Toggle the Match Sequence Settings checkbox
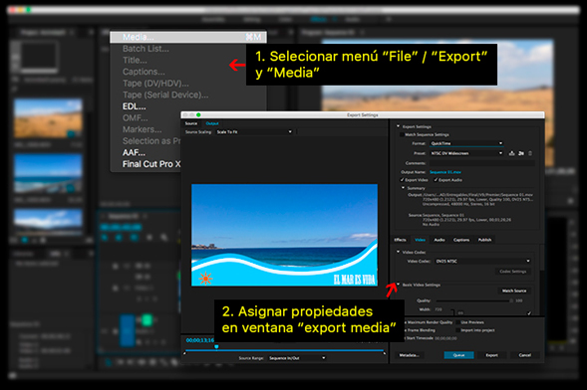Screen dimensions: 587x390 (x=402, y=134)
